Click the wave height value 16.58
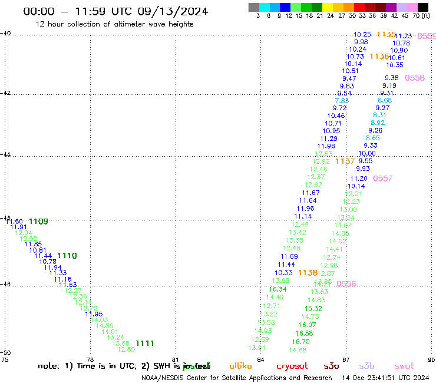 pyautogui.click(x=304, y=334)
